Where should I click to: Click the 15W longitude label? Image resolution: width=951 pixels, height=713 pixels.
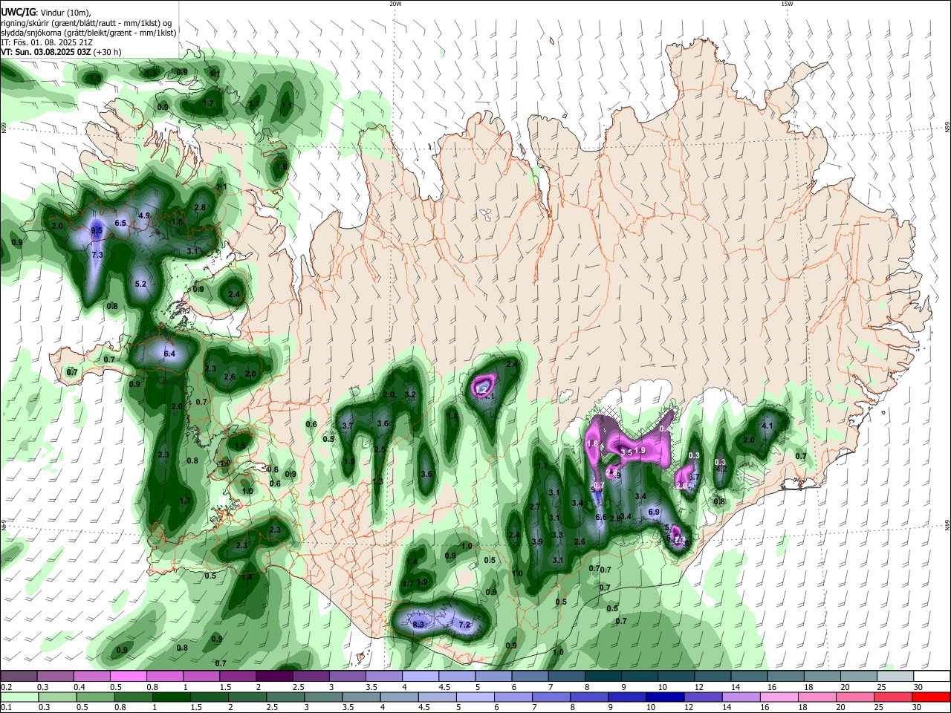[787, 4]
